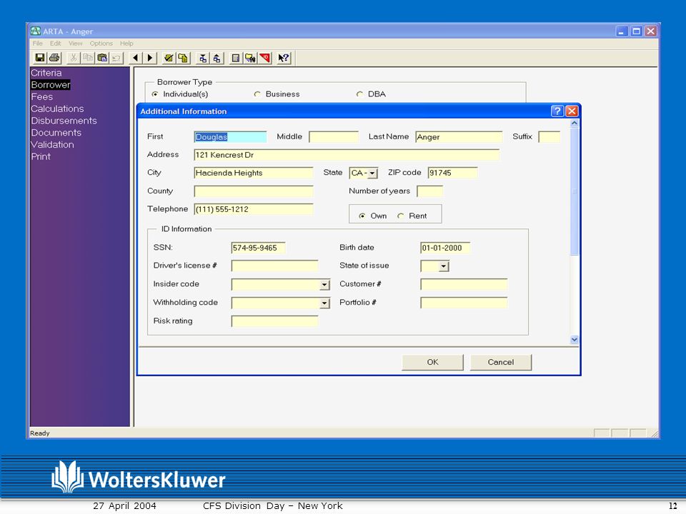This screenshot has height=514, width=686.
Task: Open Calculations in the sidebar
Action: [57, 109]
